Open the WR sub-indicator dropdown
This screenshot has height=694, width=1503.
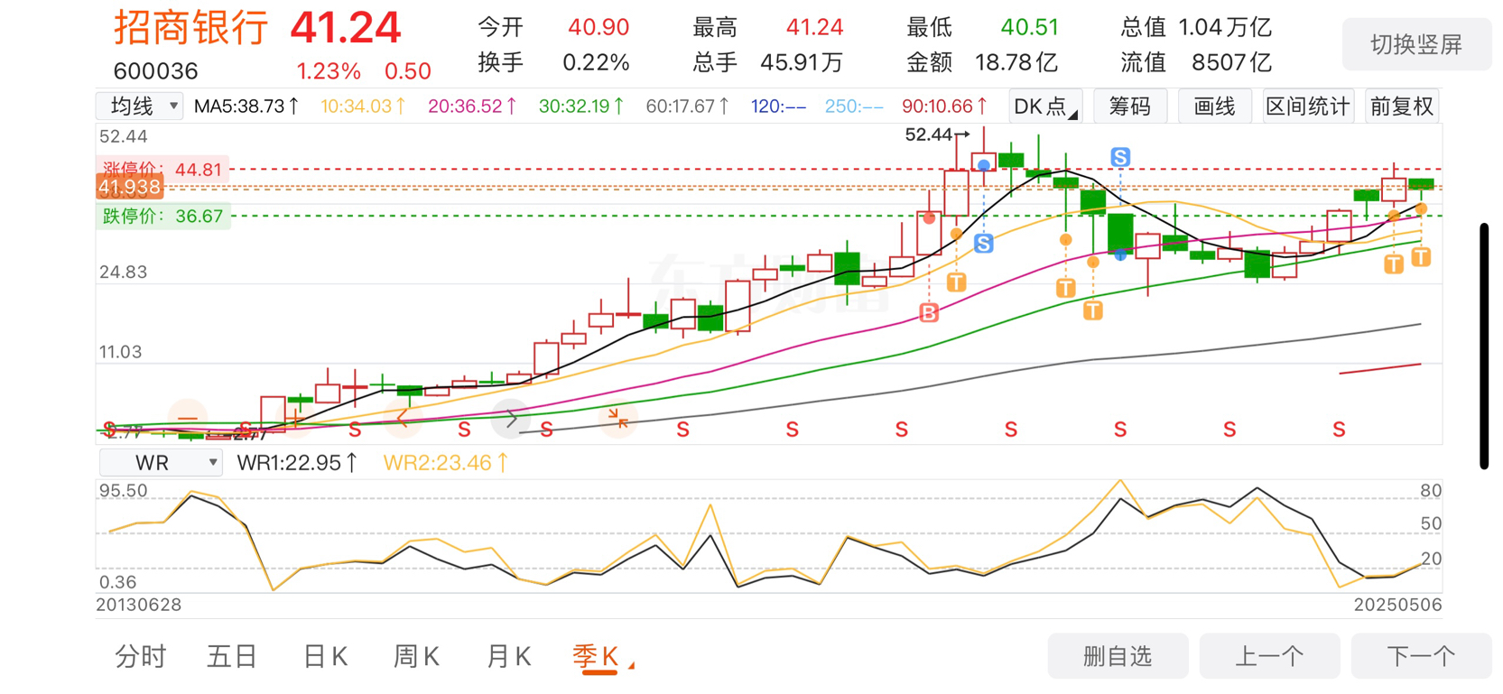point(161,463)
